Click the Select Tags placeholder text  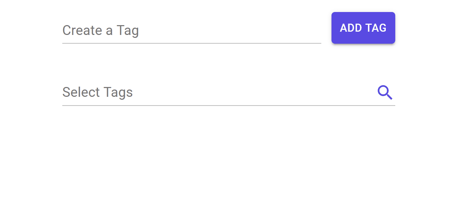click(x=98, y=92)
